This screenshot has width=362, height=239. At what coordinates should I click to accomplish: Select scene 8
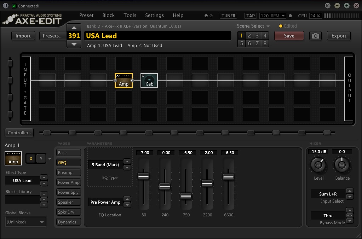coord(265,43)
